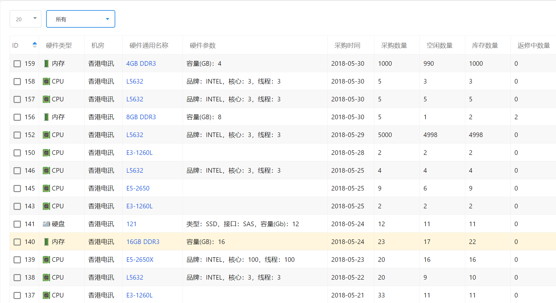
Task: Click the hard disk icon in row 141
Action: [46, 224]
